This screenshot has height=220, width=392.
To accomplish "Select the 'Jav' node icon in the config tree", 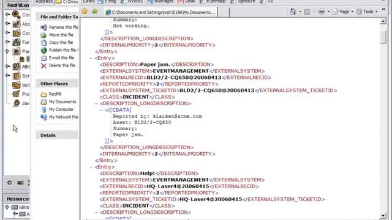I will point(17,103).
